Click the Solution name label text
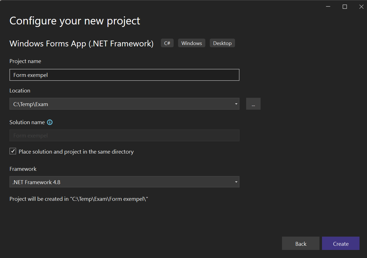Screen dimensions: 367x258 [27, 122]
